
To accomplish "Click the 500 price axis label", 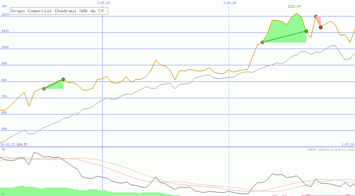I will [4, 129].
